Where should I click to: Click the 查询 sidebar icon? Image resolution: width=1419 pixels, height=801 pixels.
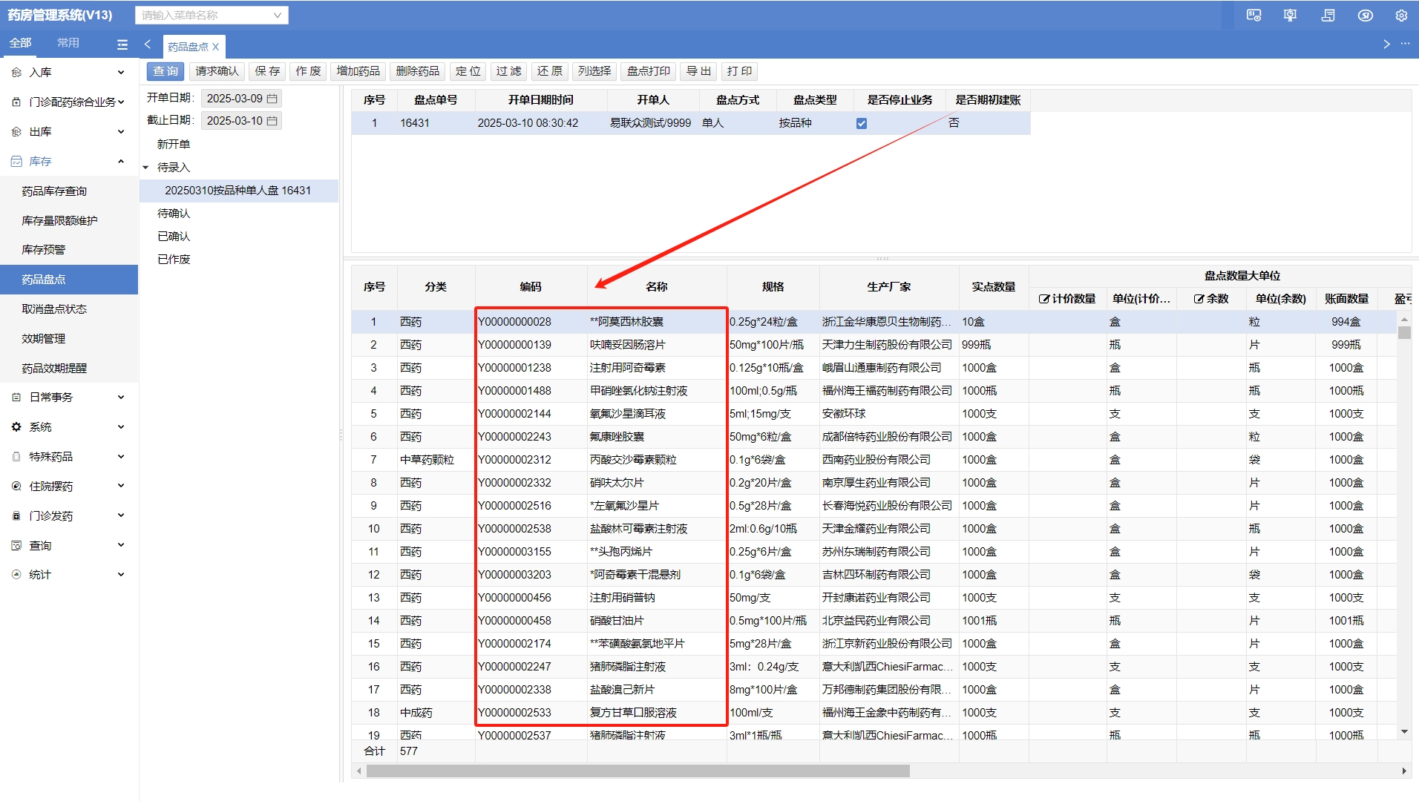16,546
